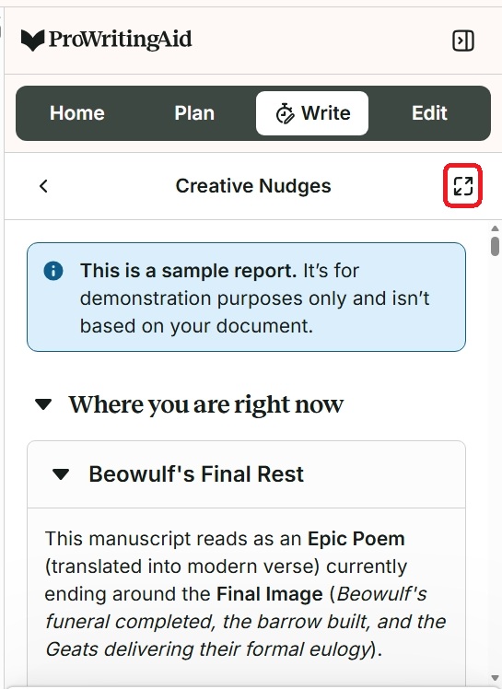The height and width of the screenshot is (689, 502).
Task: Switch to the Plan tab
Action: click(194, 113)
